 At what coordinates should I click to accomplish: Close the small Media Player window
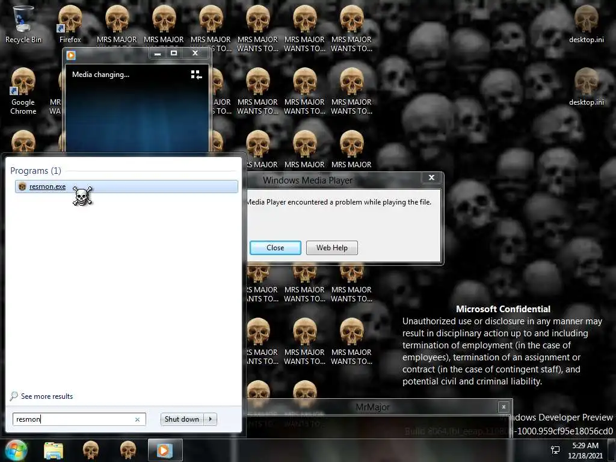click(196, 54)
